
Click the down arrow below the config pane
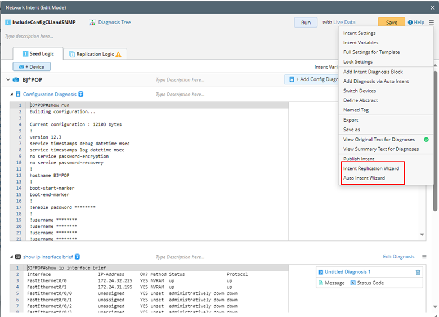coord(422,235)
